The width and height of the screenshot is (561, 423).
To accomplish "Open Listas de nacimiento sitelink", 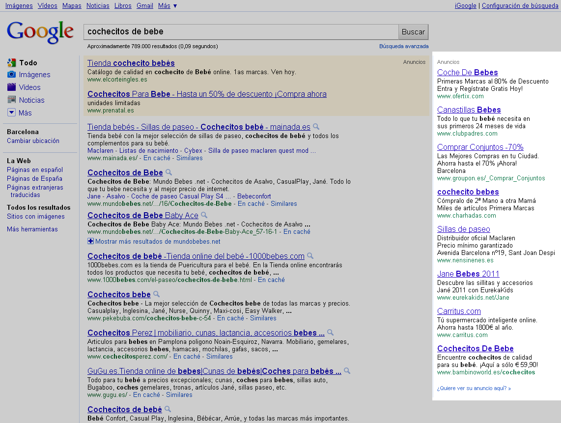I will point(149,151).
